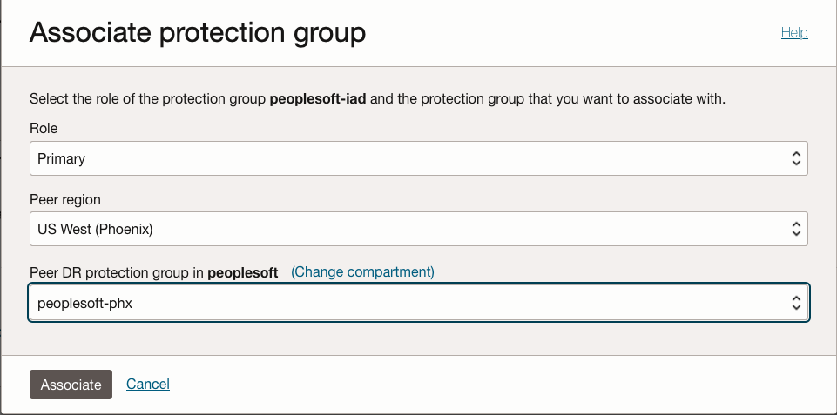Click the Peer region label
837x415 pixels.
[x=65, y=199]
